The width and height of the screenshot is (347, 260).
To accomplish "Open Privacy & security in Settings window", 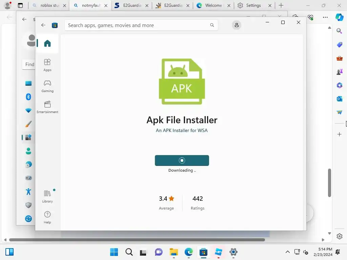I will (28, 205).
